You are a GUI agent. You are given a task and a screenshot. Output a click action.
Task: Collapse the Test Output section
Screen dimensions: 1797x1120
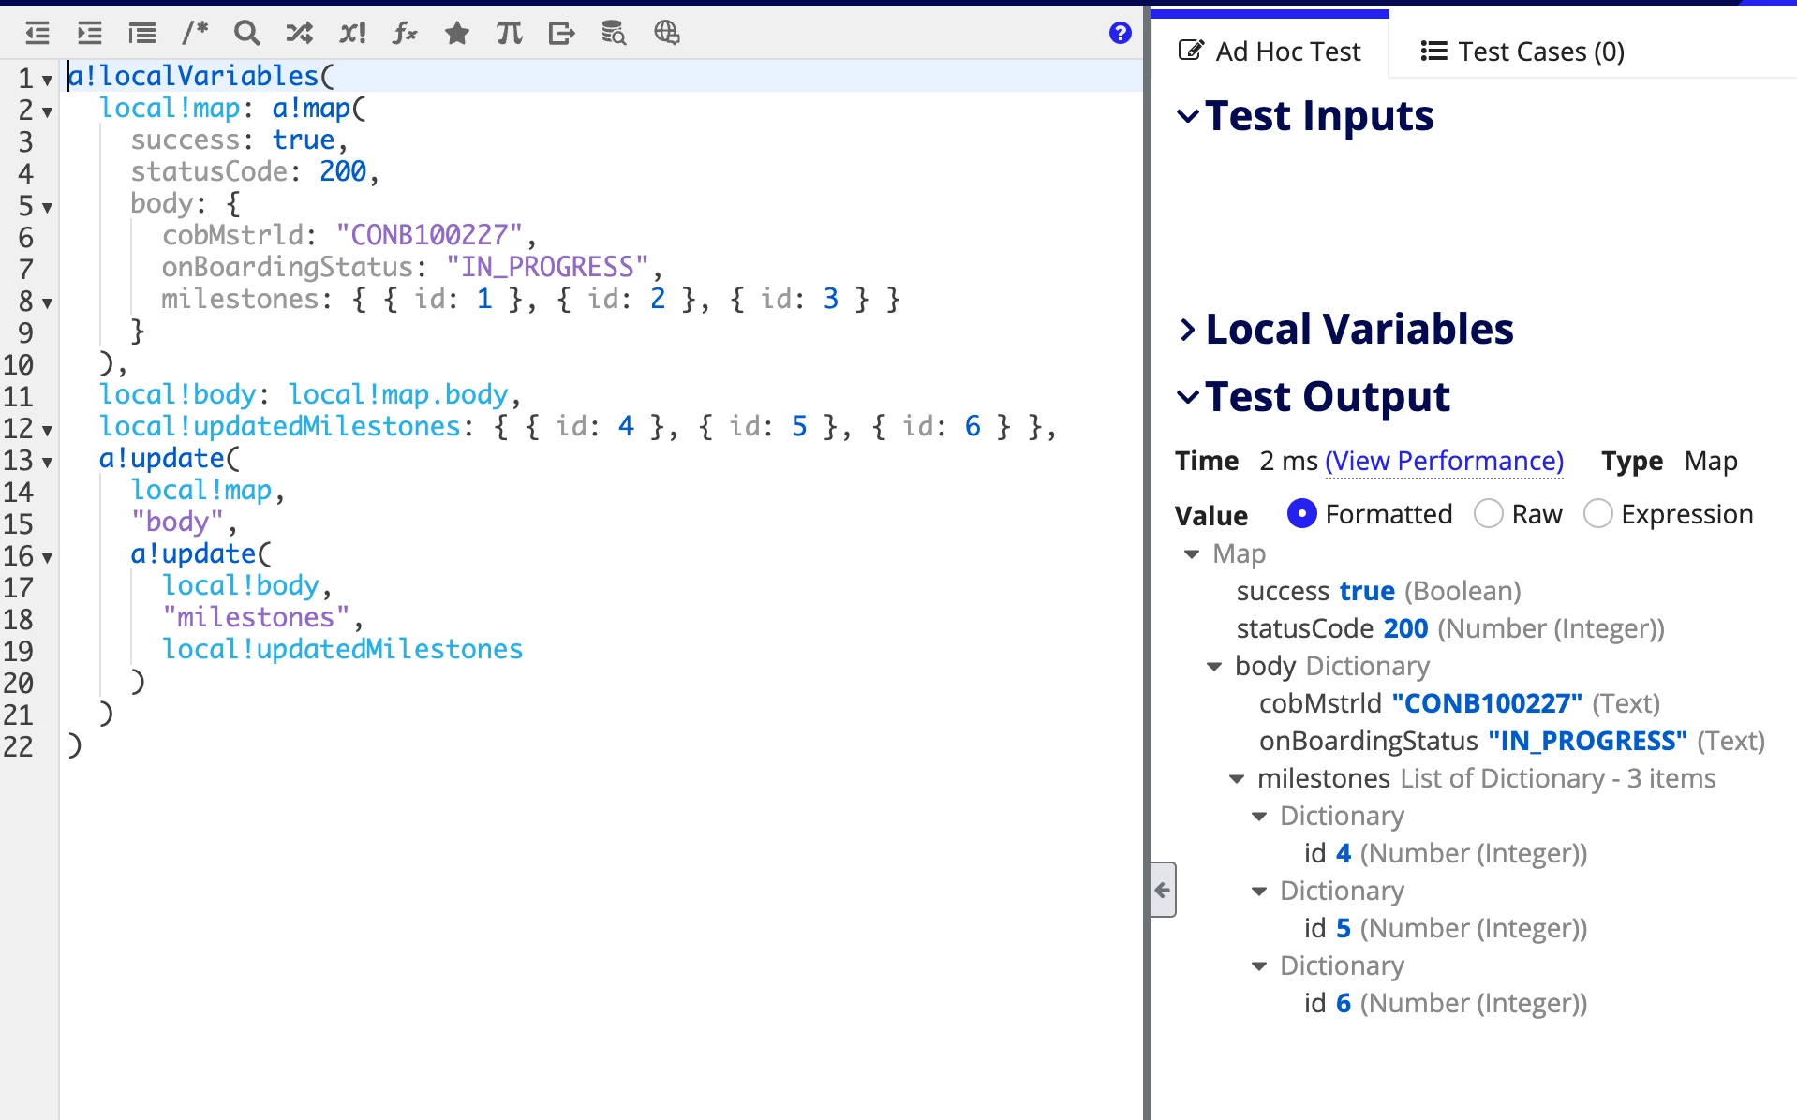[1188, 397]
